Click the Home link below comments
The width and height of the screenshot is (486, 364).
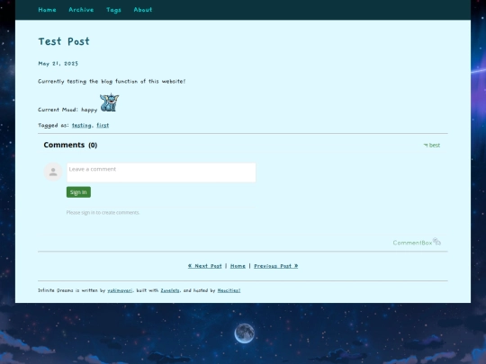tap(238, 266)
